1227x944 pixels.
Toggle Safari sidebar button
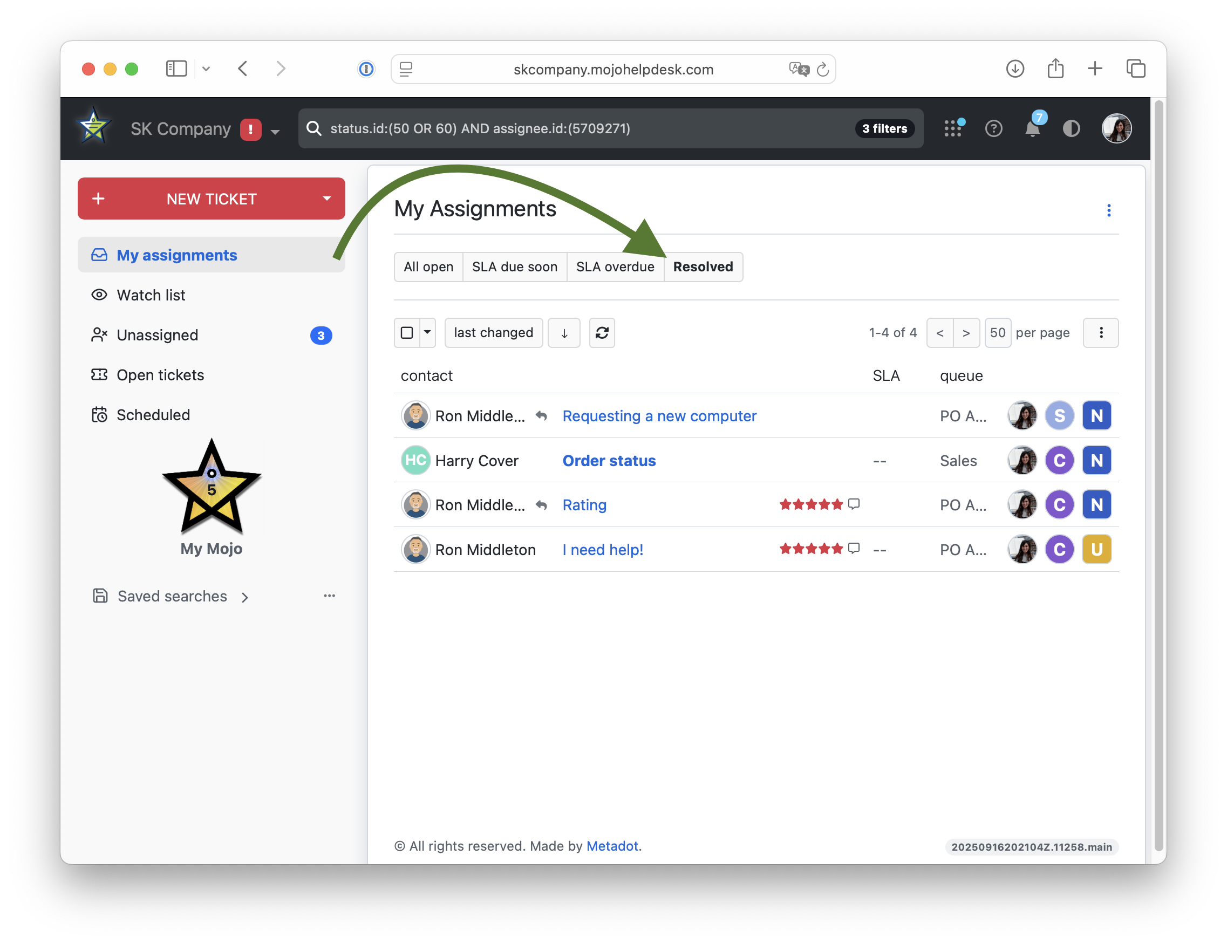[176, 69]
